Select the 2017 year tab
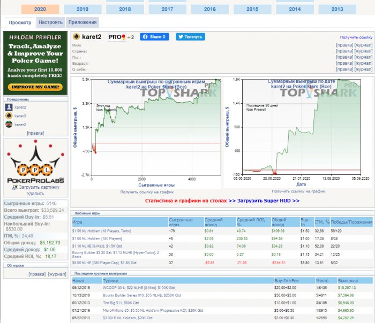Image resolution: width=375 pixels, height=323 pixels. [x=167, y=9]
